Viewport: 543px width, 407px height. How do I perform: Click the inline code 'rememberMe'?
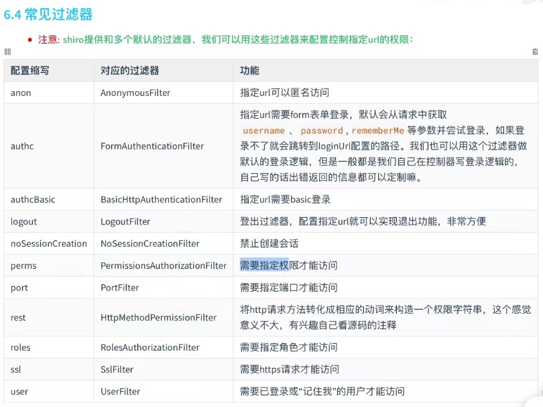point(378,131)
